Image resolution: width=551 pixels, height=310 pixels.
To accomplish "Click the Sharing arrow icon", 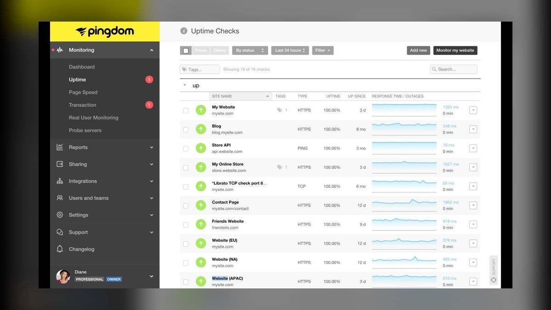I will 60,164.
